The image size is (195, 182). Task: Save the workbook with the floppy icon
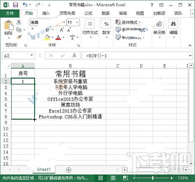coord(16,5)
